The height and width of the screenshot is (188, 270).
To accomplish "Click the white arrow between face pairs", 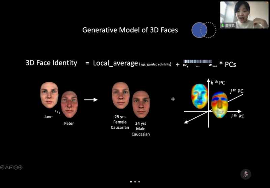I will [x=91, y=100].
